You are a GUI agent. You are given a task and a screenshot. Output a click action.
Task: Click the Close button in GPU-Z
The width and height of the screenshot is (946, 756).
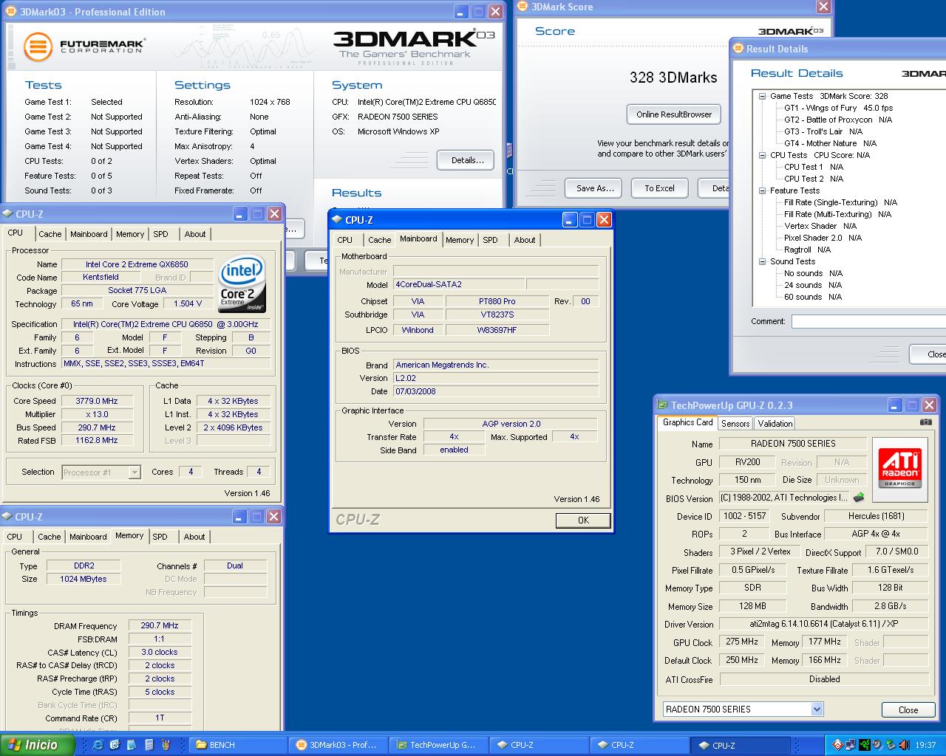click(908, 709)
